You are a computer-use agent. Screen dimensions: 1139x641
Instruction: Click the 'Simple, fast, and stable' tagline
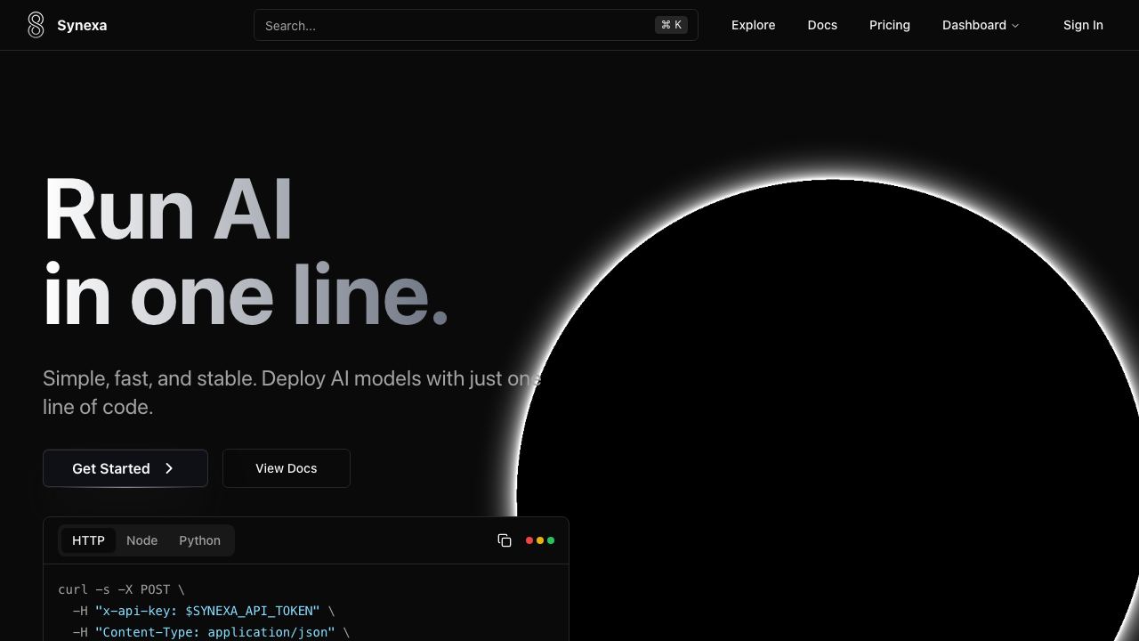[x=292, y=393]
